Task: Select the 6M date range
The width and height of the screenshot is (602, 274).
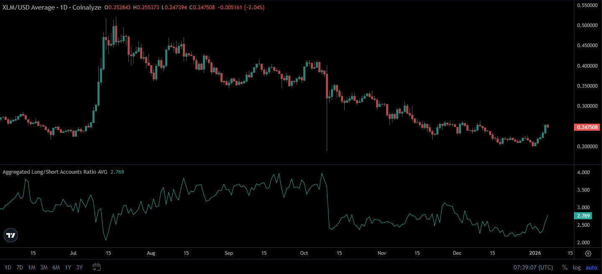Action: [x=56, y=267]
